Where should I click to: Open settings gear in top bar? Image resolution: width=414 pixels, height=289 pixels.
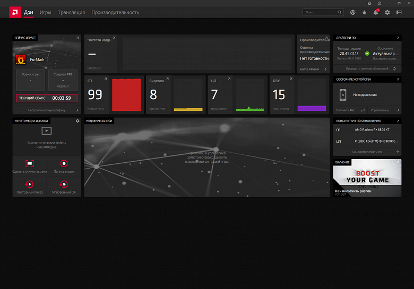(387, 12)
